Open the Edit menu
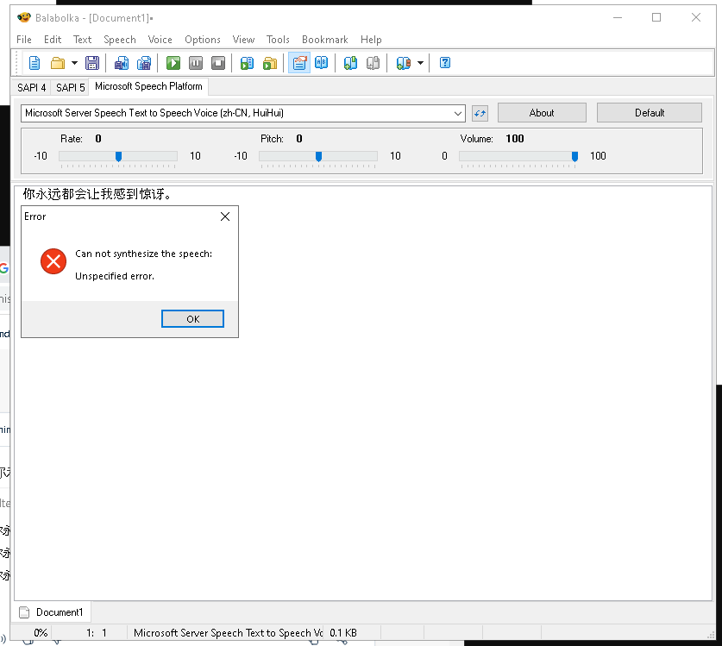This screenshot has width=722, height=646. pos(53,40)
